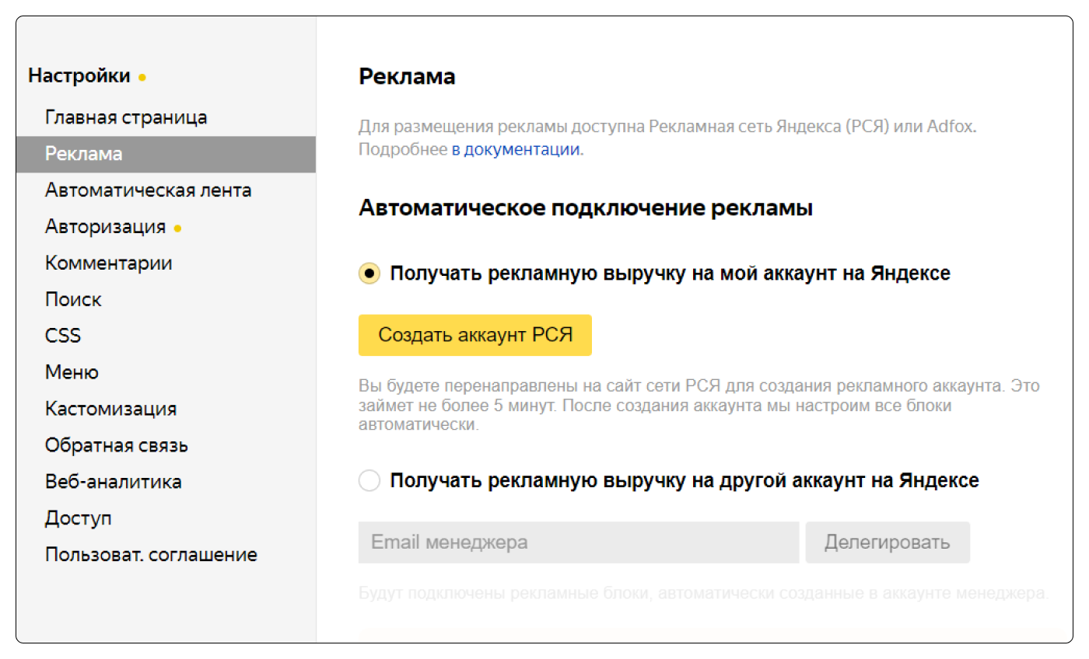Screen dimensions: 1089x659
Task: Select radio for revenue to my Yandex account
Action: pos(369,274)
